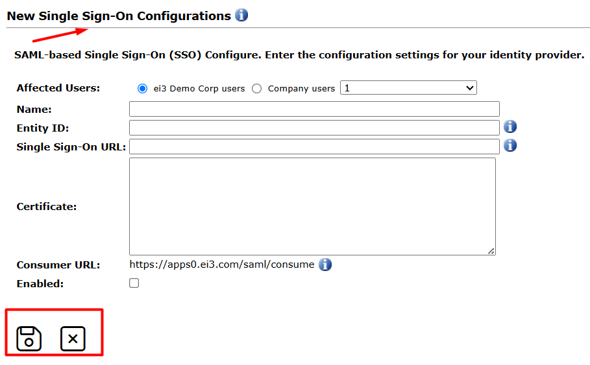This screenshot has height=365, width=590.
Task: Open the Company users dropdown showing 1
Action: tap(408, 88)
